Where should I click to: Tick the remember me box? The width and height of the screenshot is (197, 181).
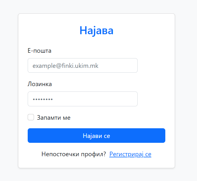click(x=31, y=117)
